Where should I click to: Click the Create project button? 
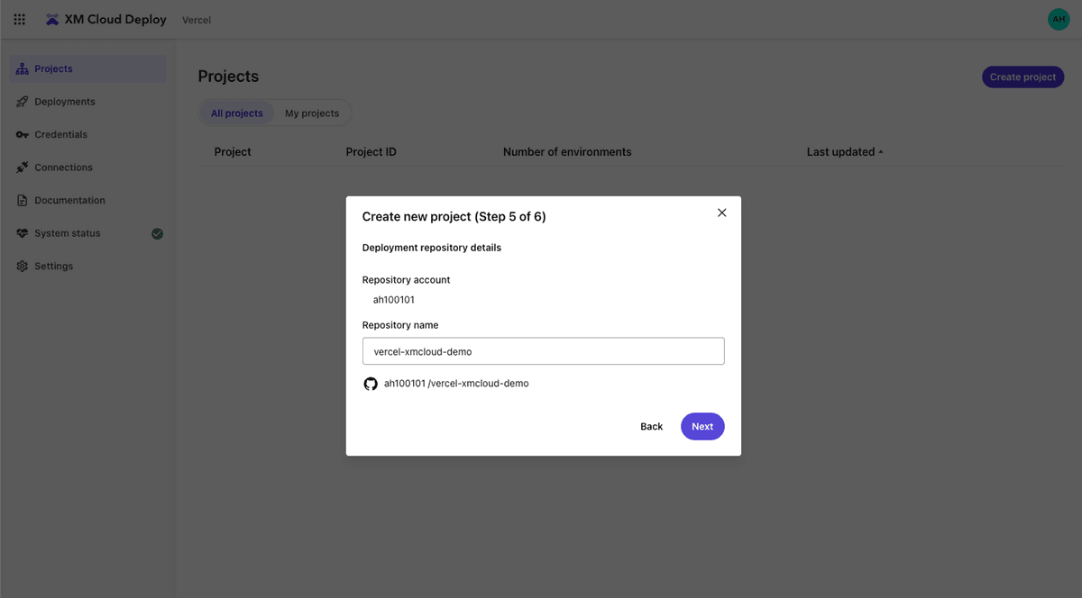coord(1022,77)
